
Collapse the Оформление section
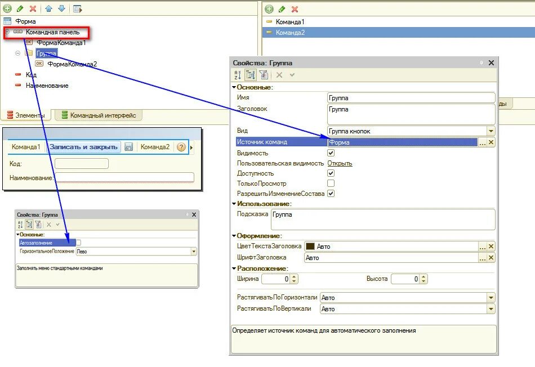click(234, 236)
